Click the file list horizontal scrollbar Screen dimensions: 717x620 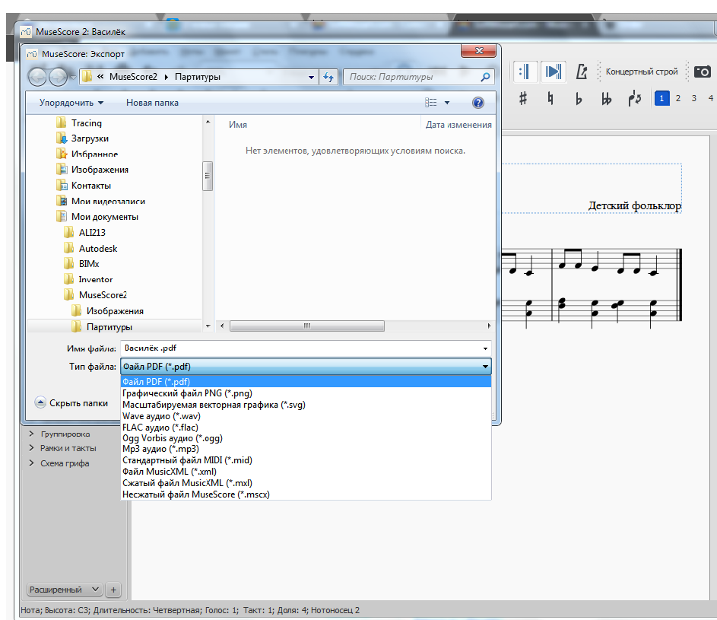[x=307, y=326]
